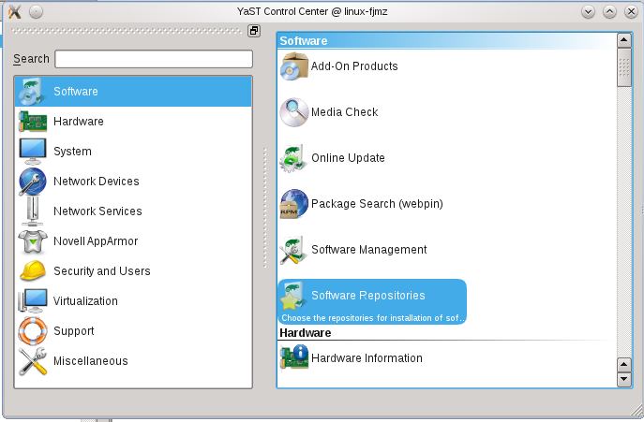Click the scroll-up arrow of the modules list
The width and height of the screenshot is (644, 422).
point(624,40)
